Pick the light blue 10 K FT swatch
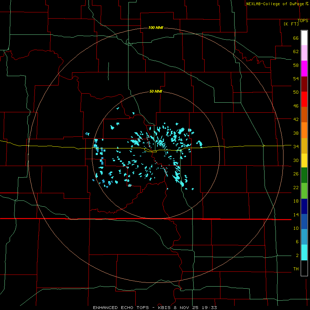This screenshot has width=310, height=310. [x=304, y=237]
